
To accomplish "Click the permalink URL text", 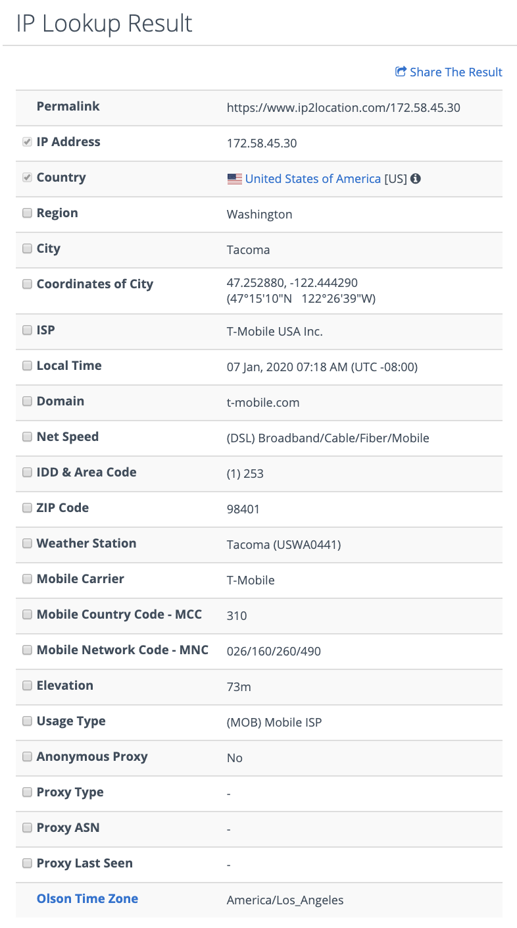I will point(343,107).
